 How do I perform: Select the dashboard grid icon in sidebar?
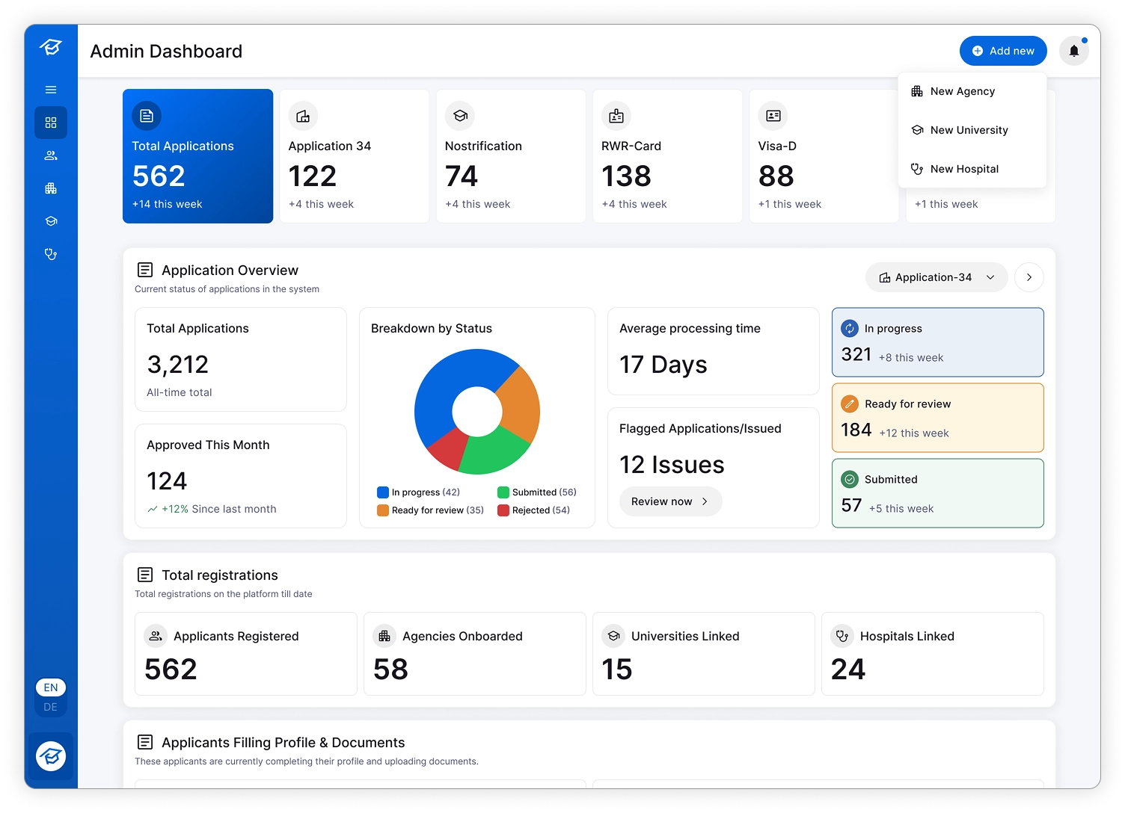click(x=51, y=123)
